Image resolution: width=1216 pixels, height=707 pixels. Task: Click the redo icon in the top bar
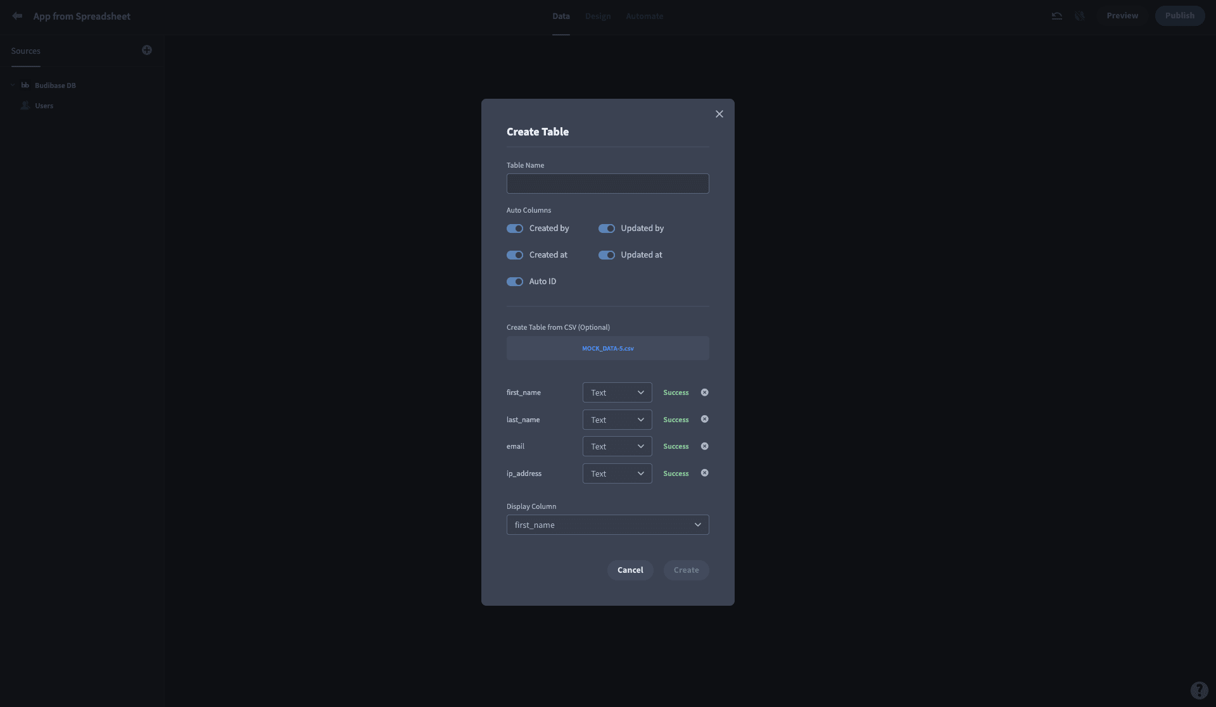click(x=1080, y=16)
